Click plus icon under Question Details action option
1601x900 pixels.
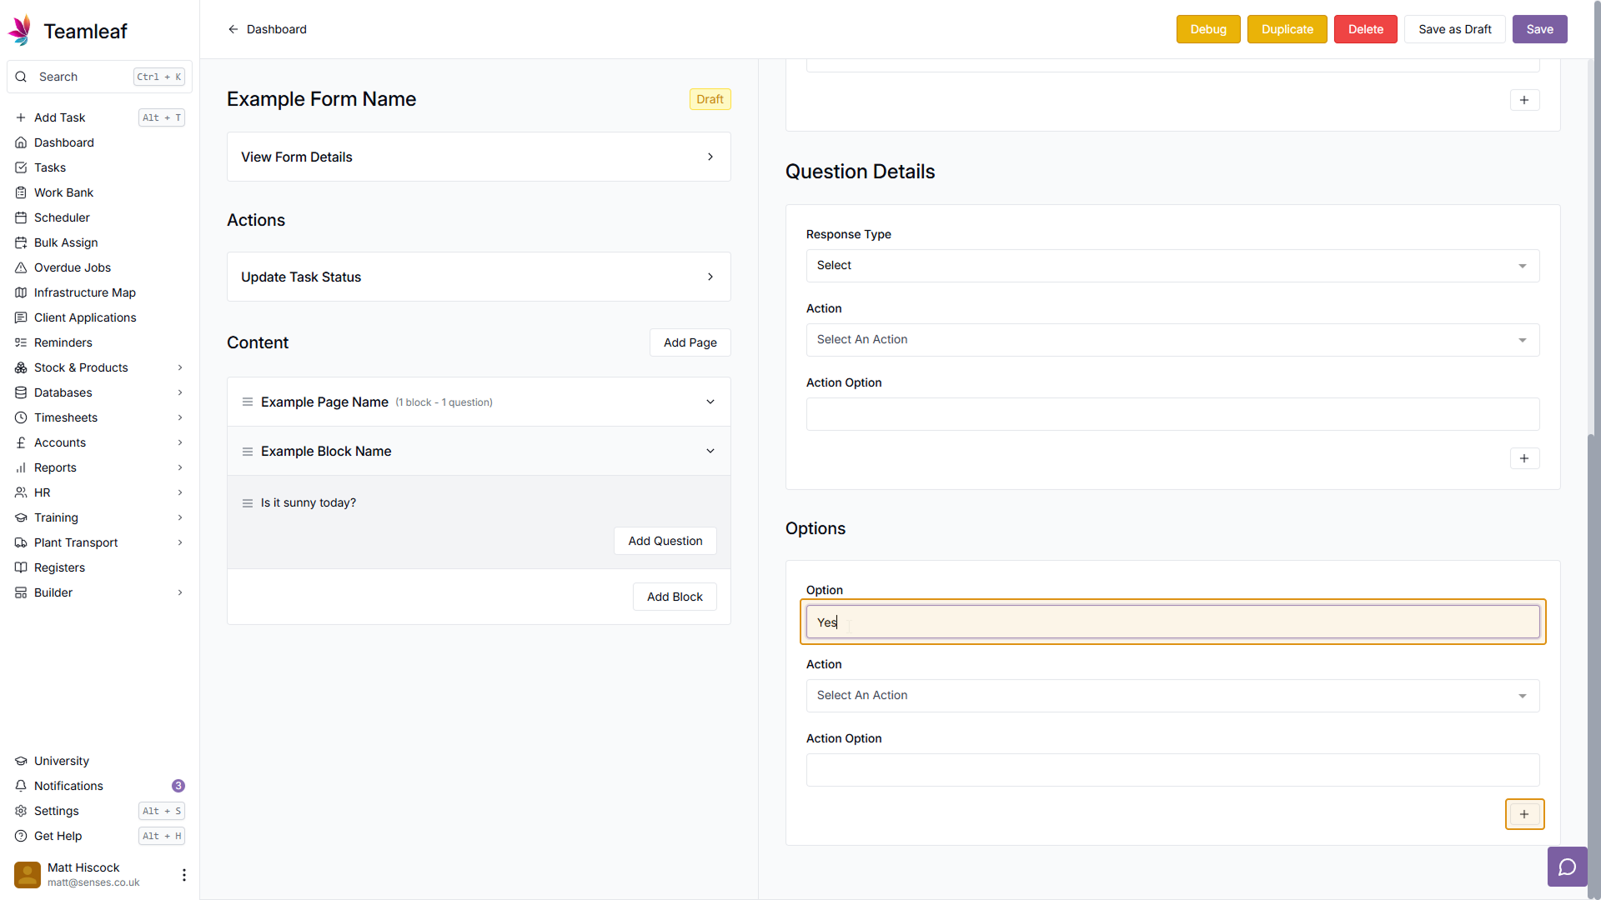click(1523, 458)
